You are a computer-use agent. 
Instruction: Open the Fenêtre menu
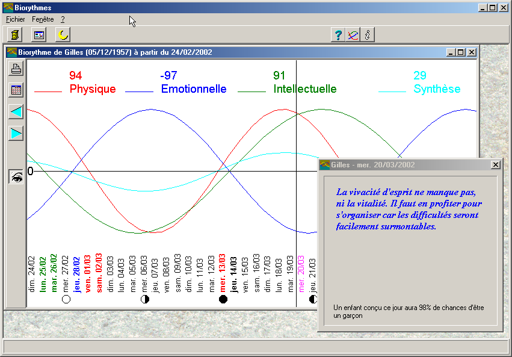43,19
